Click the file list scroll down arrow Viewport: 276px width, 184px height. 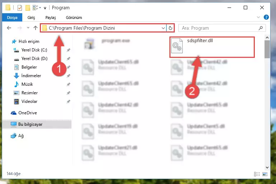267,167
